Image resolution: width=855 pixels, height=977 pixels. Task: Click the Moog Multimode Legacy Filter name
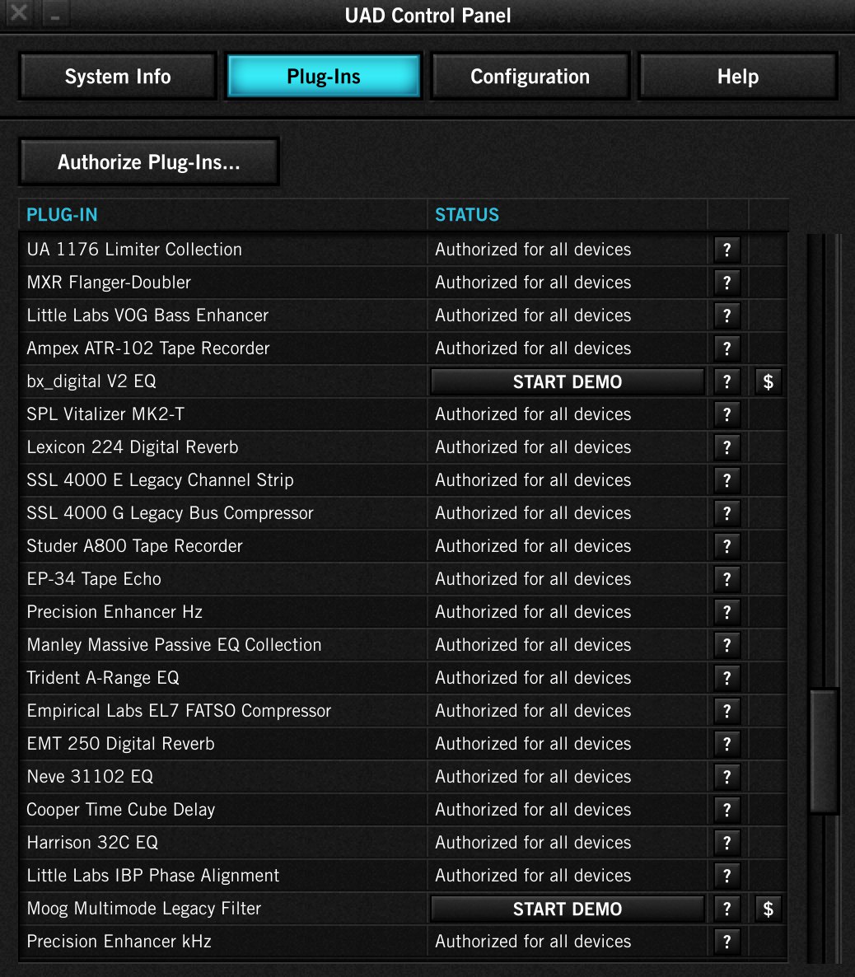(x=144, y=909)
